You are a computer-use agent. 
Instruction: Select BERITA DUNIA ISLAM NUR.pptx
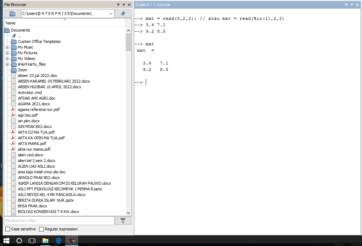[46, 200]
